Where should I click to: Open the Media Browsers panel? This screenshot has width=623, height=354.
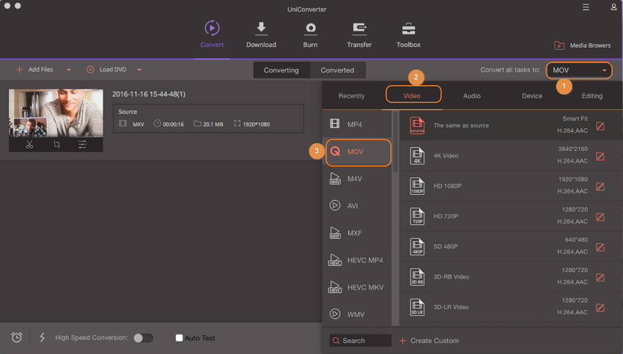point(583,45)
